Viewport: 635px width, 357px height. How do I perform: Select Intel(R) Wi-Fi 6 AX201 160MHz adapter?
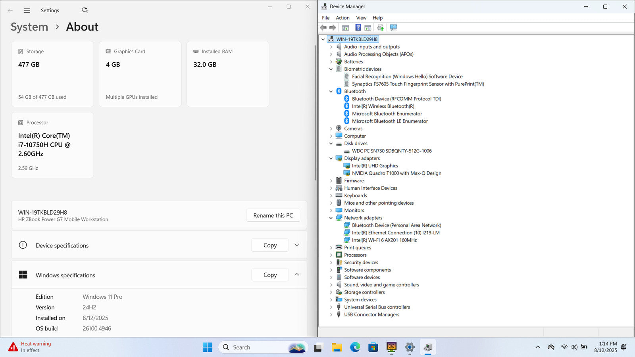(x=384, y=240)
